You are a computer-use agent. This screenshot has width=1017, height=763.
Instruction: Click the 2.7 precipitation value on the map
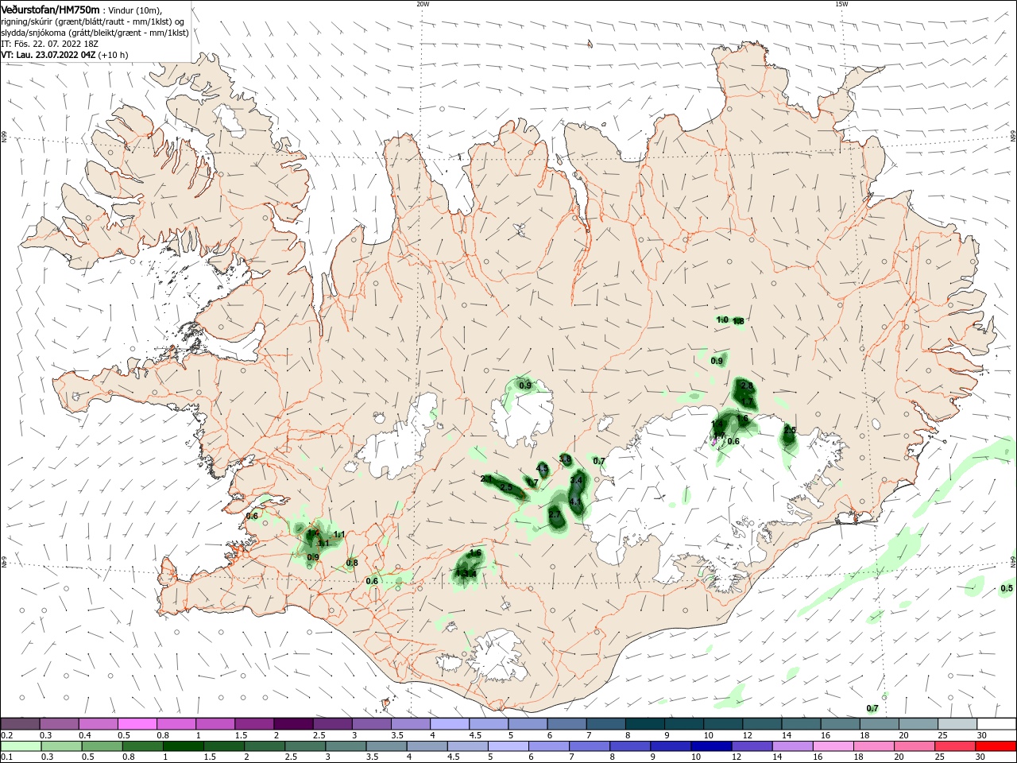pyautogui.click(x=555, y=515)
